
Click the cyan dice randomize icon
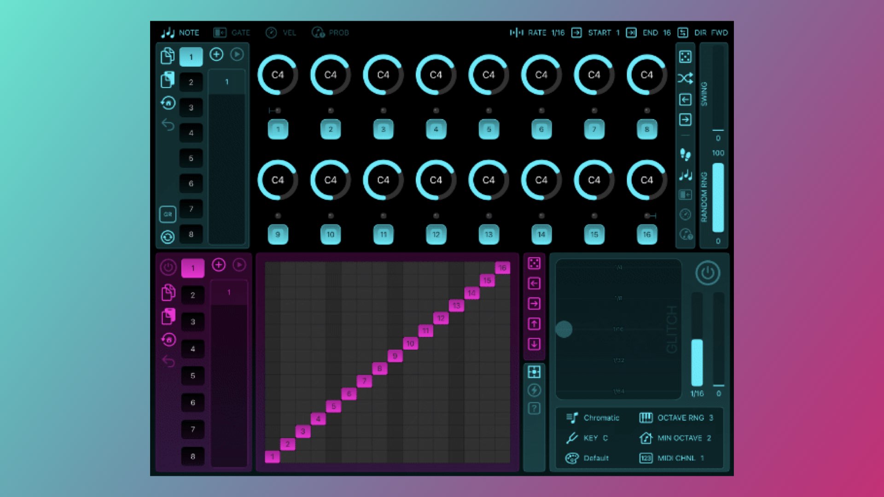(685, 57)
